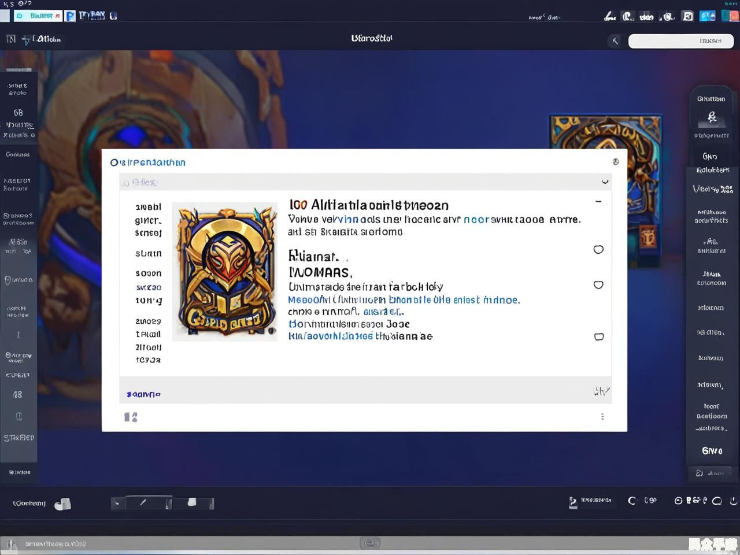Click the back arrow beside the search field

pyautogui.click(x=615, y=40)
